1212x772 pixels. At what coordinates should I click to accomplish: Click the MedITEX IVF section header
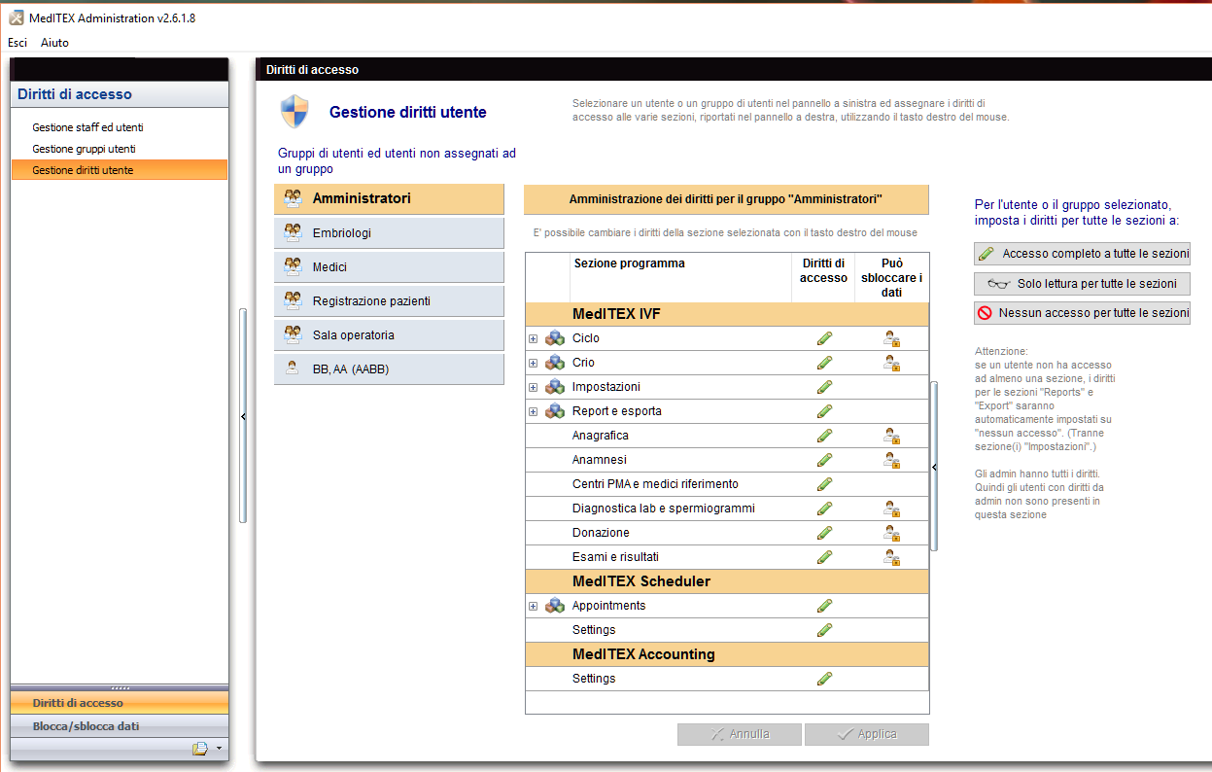pos(727,314)
